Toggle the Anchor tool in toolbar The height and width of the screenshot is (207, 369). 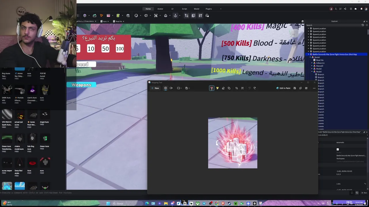(175, 16)
